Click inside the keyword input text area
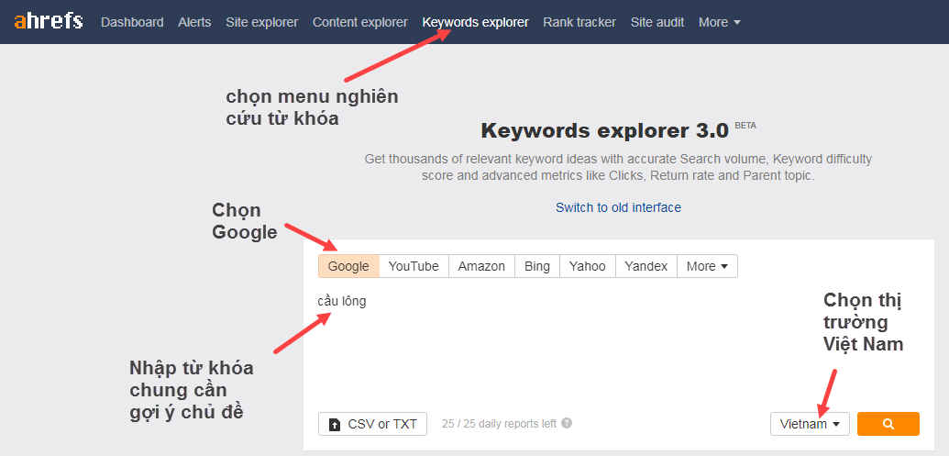This screenshot has height=456, width=949. [550, 349]
